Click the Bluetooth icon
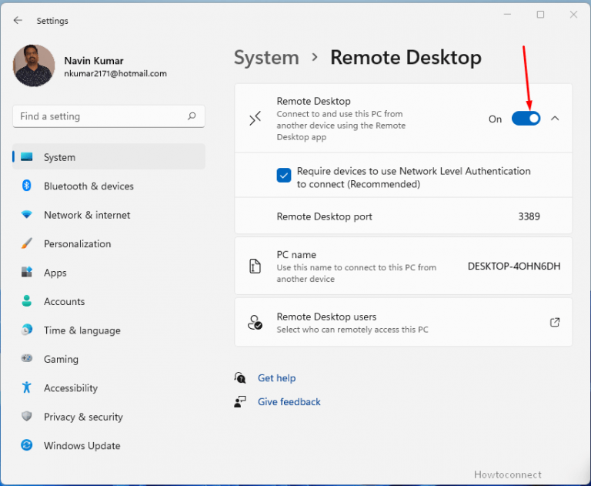 [x=26, y=186]
